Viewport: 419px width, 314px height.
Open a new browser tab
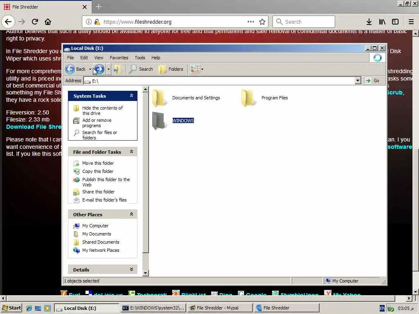[98, 7]
